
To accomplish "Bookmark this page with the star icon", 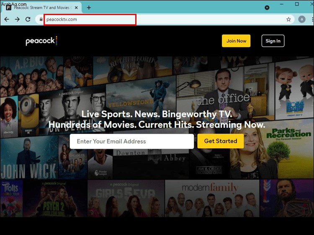I will click(288, 19).
